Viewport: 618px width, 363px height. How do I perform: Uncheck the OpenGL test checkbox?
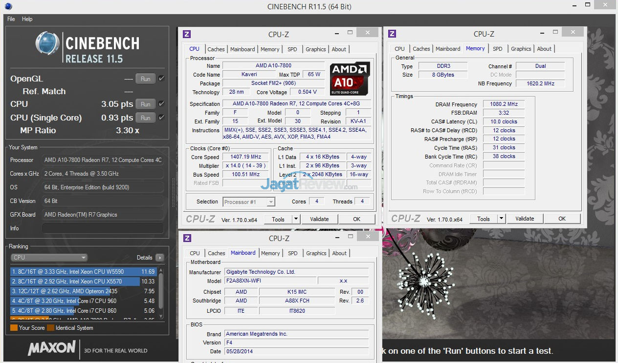click(162, 79)
